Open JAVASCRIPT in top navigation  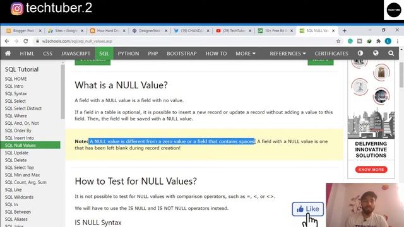(x=76, y=53)
